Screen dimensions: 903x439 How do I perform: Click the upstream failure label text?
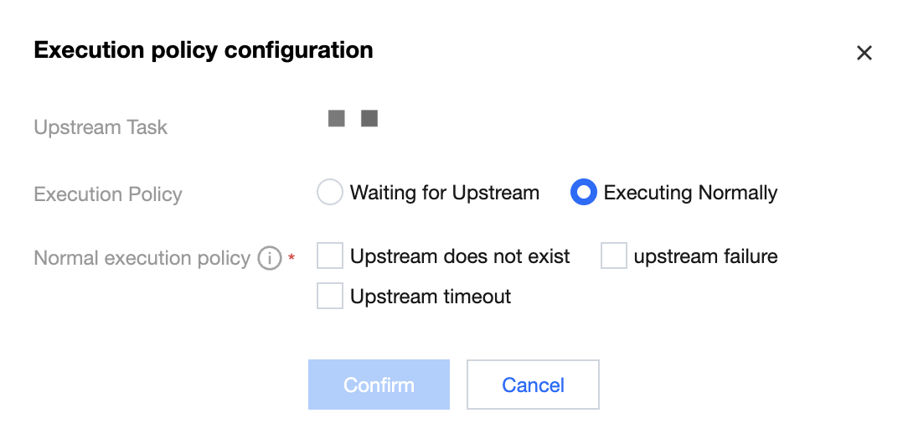(x=705, y=256)
